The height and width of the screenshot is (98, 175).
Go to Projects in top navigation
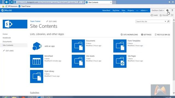pyautogui.click(x=131, y=10)
